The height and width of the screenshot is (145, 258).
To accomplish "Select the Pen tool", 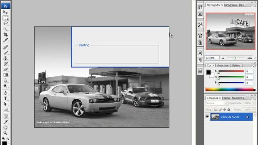I will click(5, 93).
